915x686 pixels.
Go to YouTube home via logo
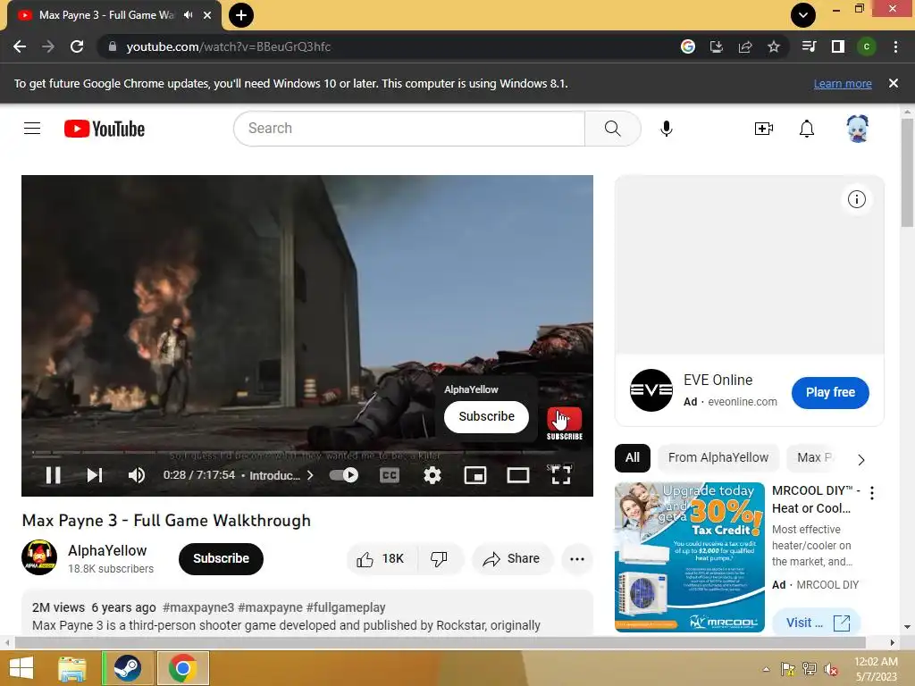105,129
